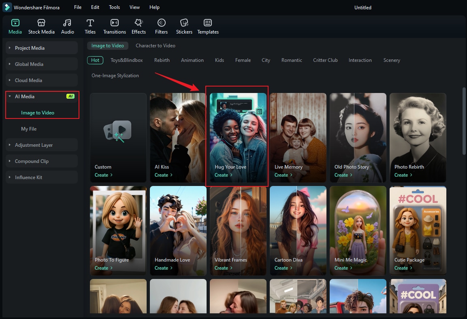Click the template list vertical scrollbar

point(463,121)
